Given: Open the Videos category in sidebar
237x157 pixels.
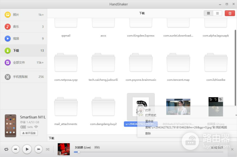Looking at the screenshot, I should pyautogui.click(x=24, y=39).
